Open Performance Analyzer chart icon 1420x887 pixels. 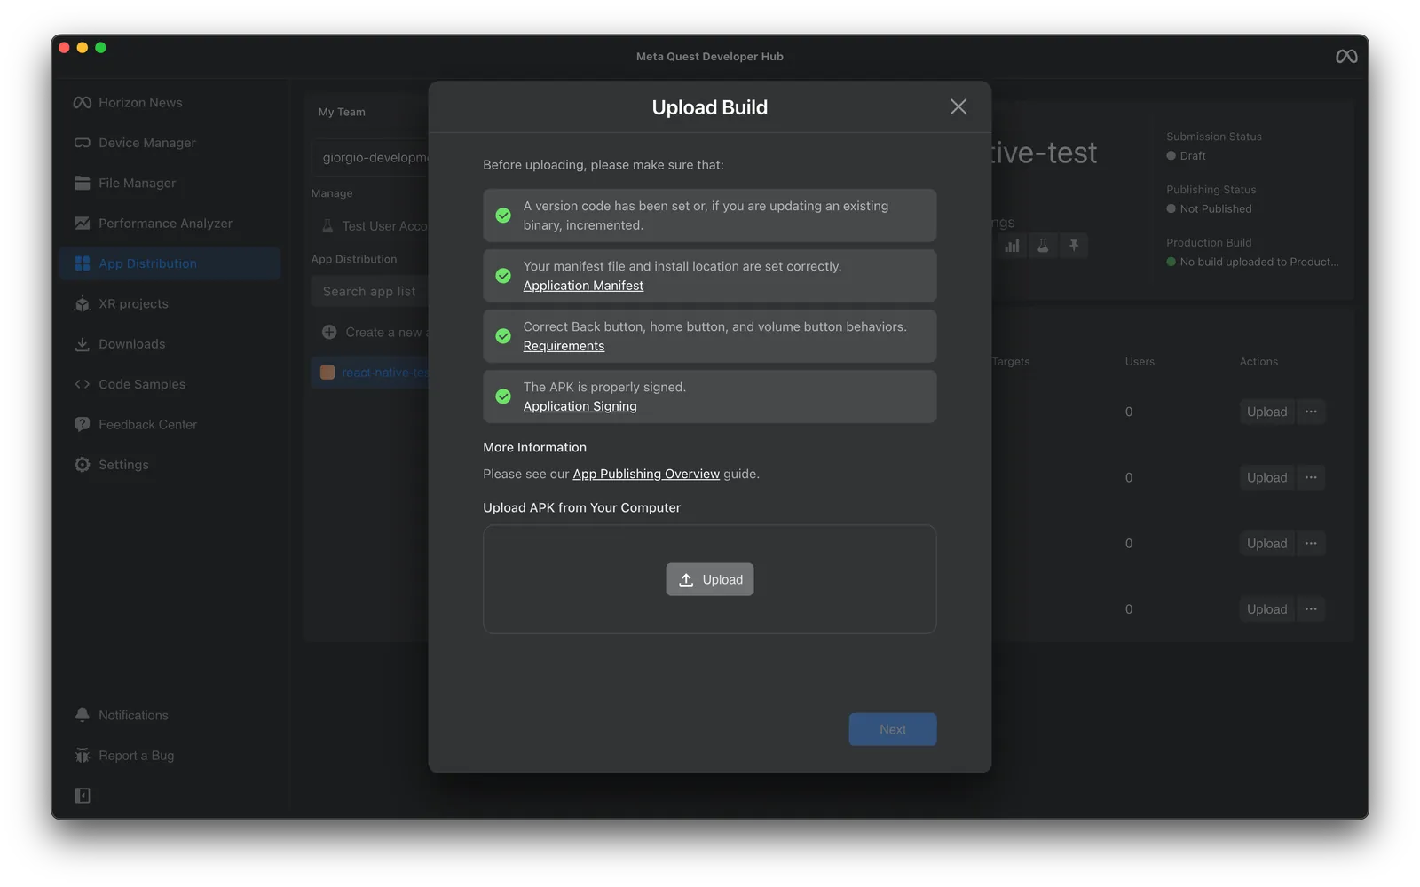point(83,224)
